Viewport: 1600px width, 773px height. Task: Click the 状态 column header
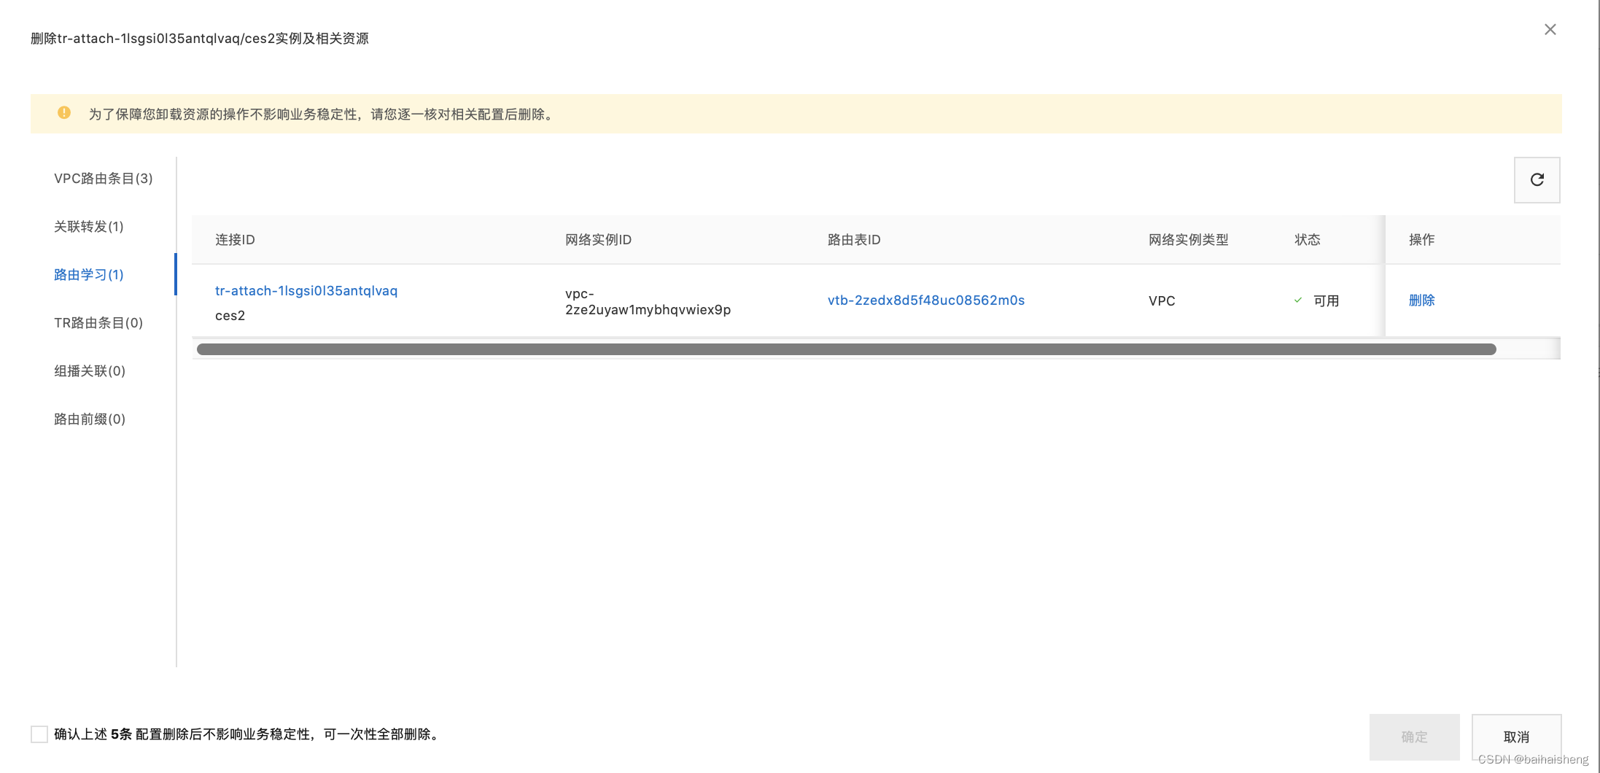point(1308,240)
